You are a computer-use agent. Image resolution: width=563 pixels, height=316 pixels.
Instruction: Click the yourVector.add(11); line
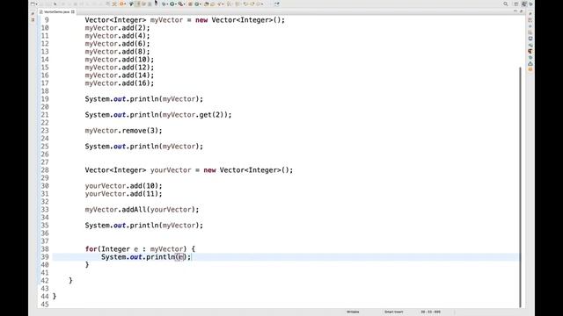[123, 194]
